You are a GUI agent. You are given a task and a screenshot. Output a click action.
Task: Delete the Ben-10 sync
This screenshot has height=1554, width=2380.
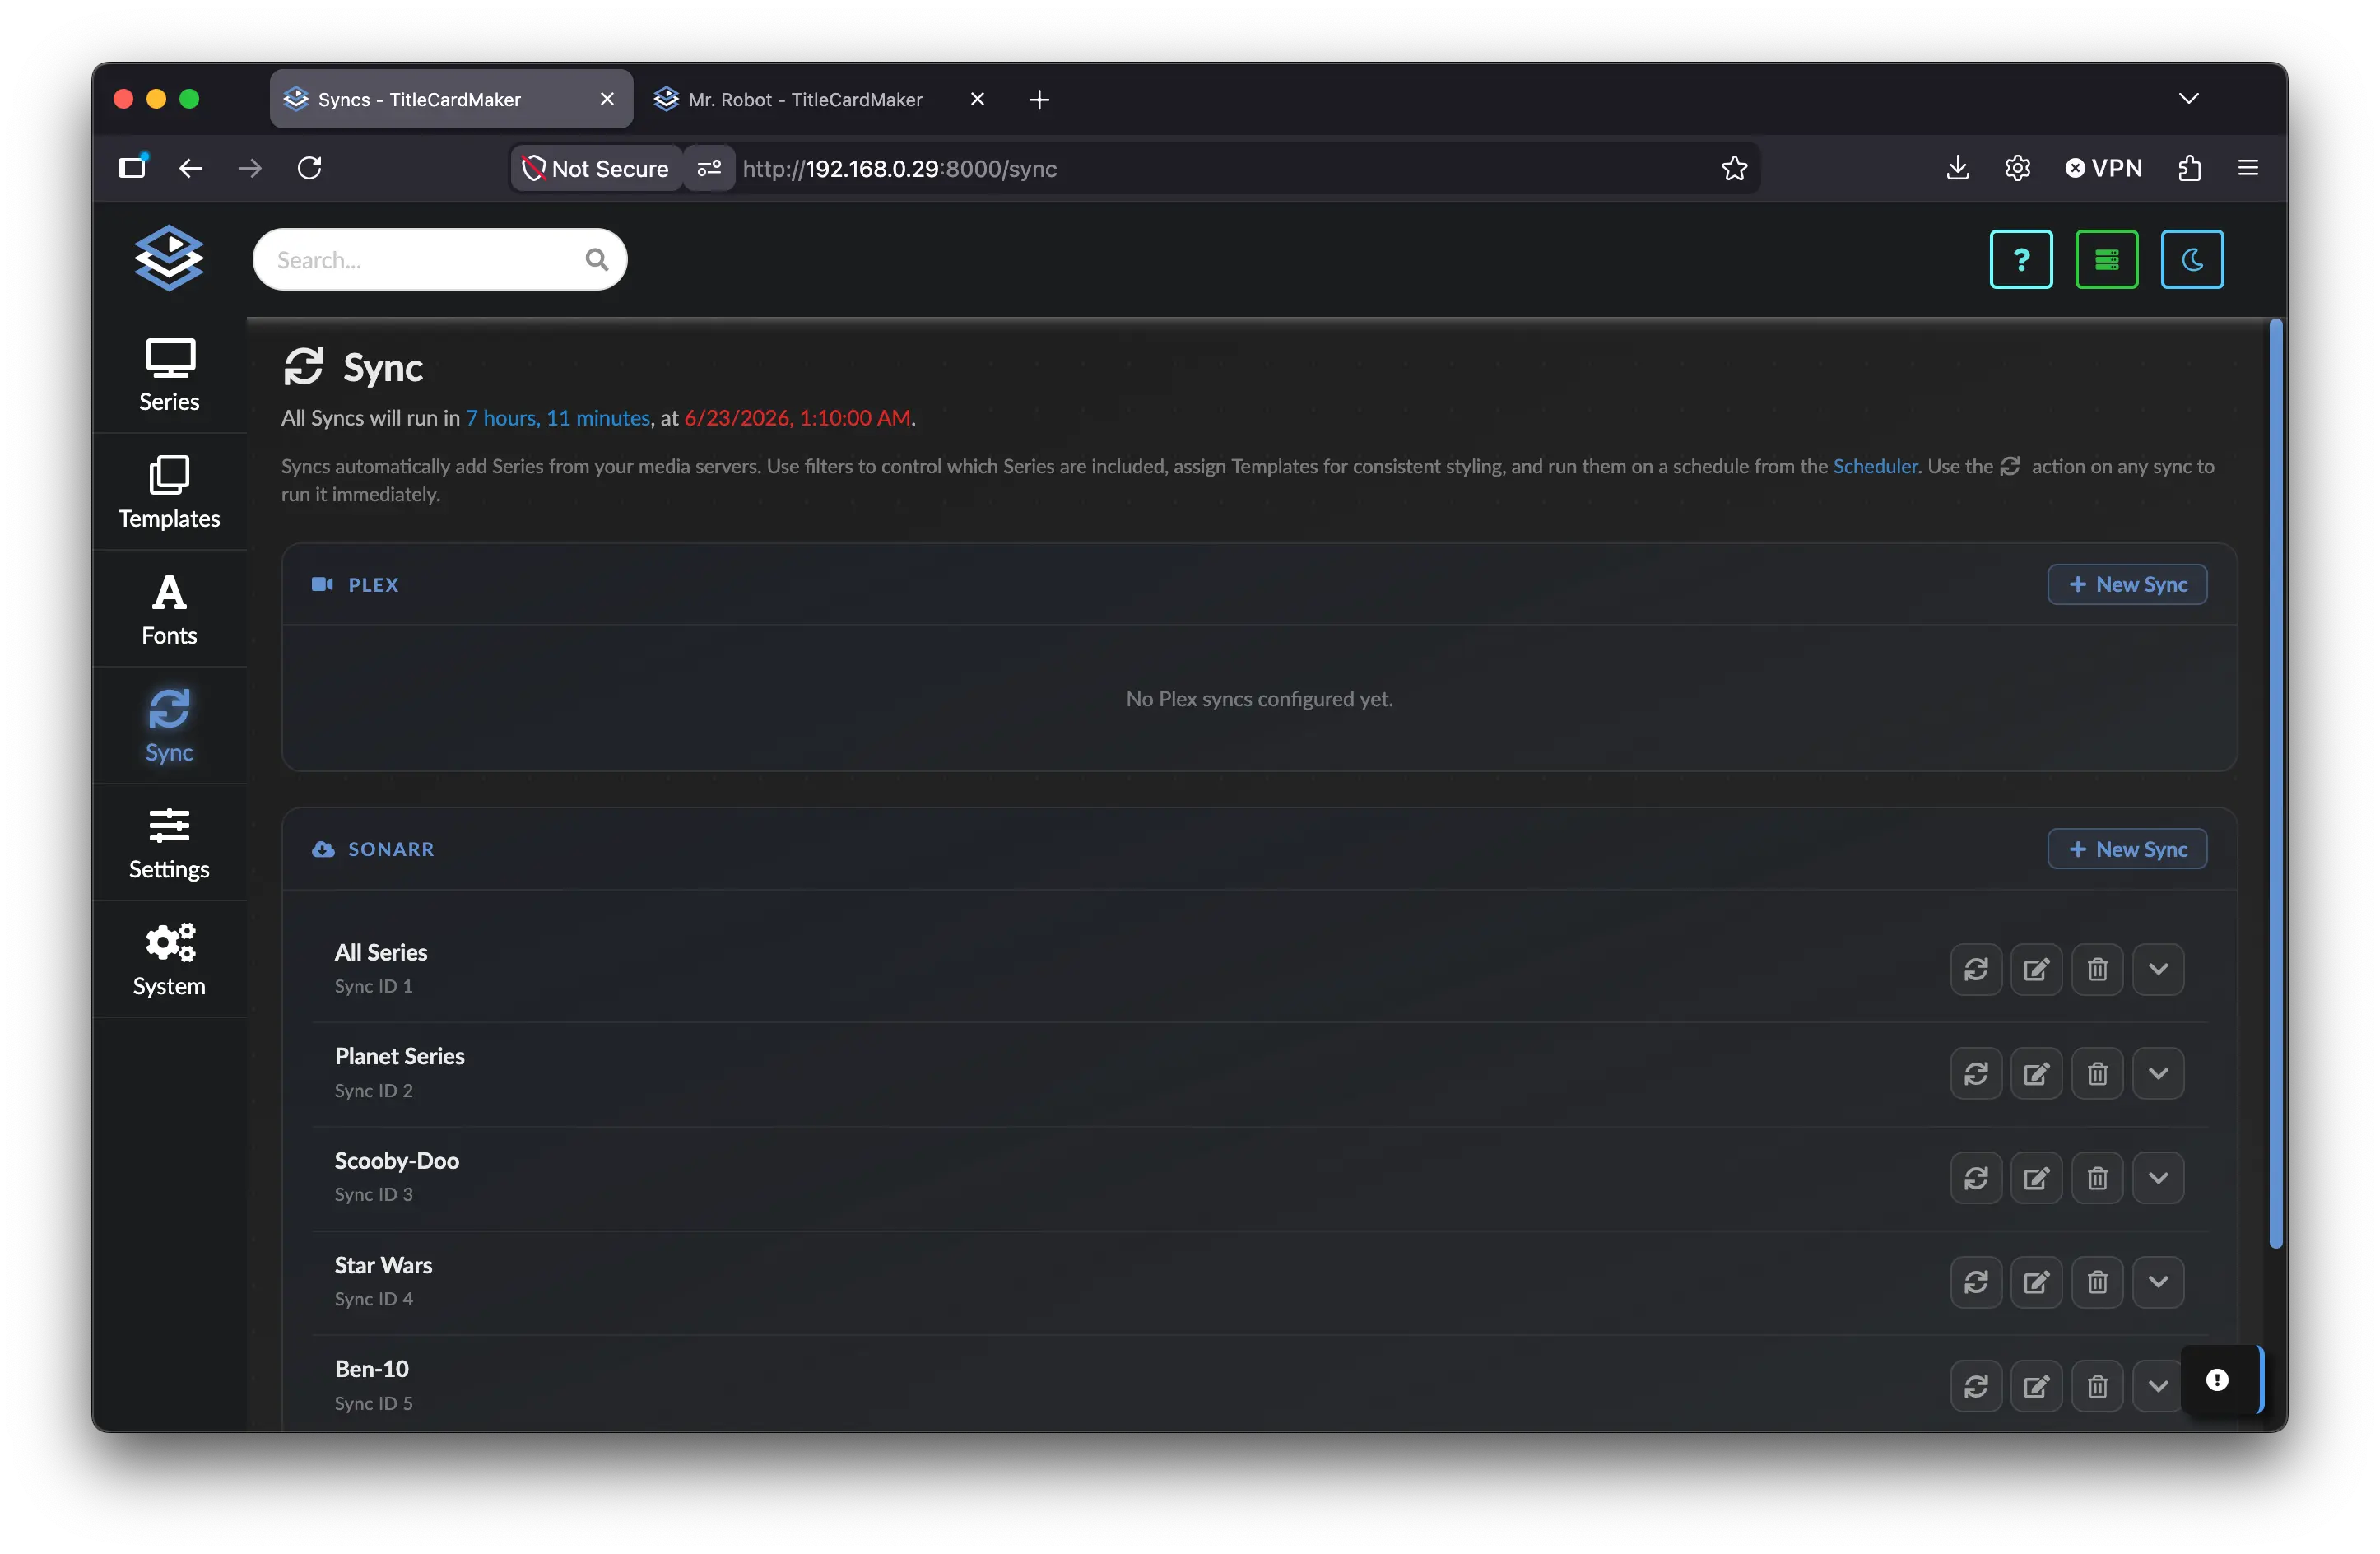tap(2098, 1386)
